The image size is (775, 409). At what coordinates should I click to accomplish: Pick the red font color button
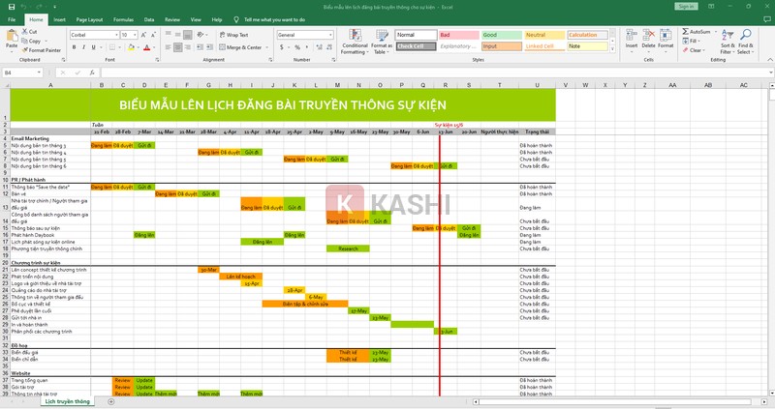(x=146, y=47)
